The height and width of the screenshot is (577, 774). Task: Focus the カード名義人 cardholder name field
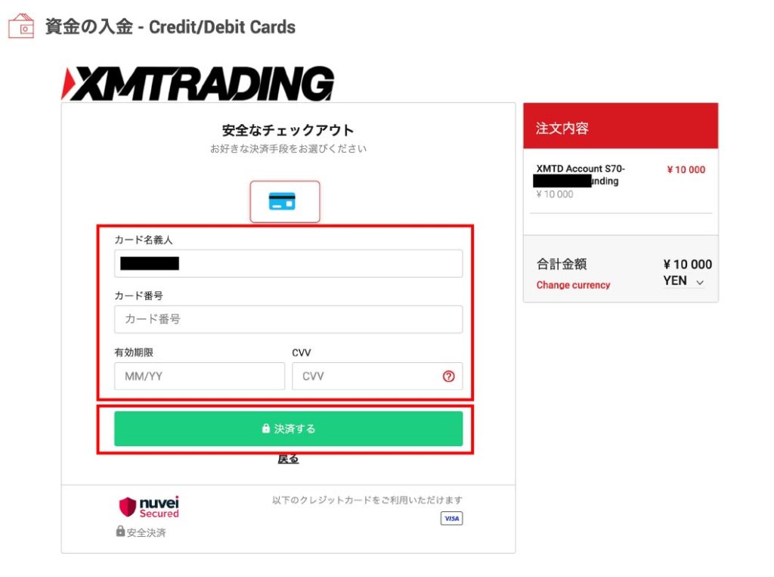tap(288, 263)
